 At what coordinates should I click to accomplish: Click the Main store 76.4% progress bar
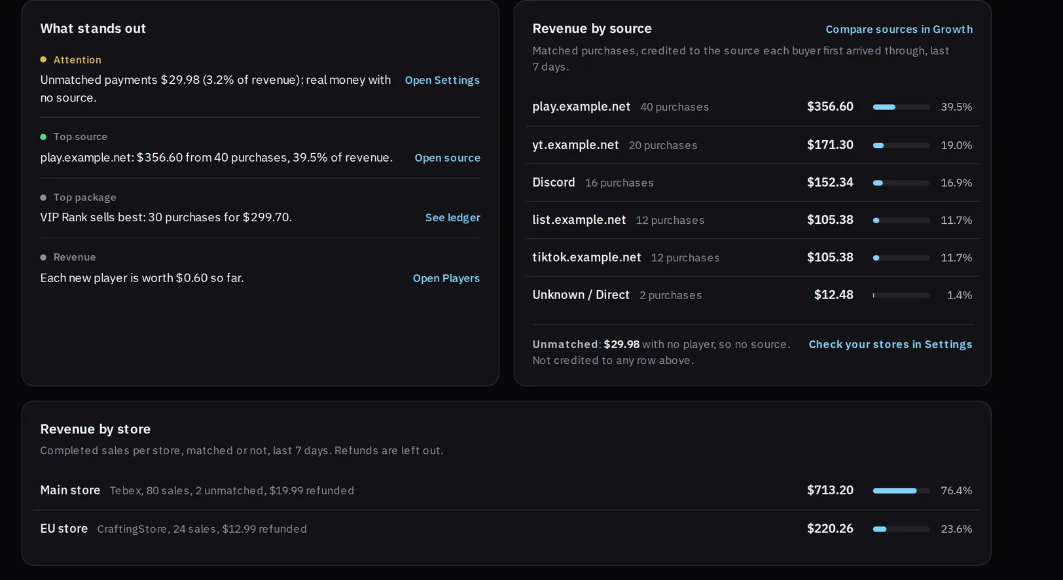[x=901, y=490]
